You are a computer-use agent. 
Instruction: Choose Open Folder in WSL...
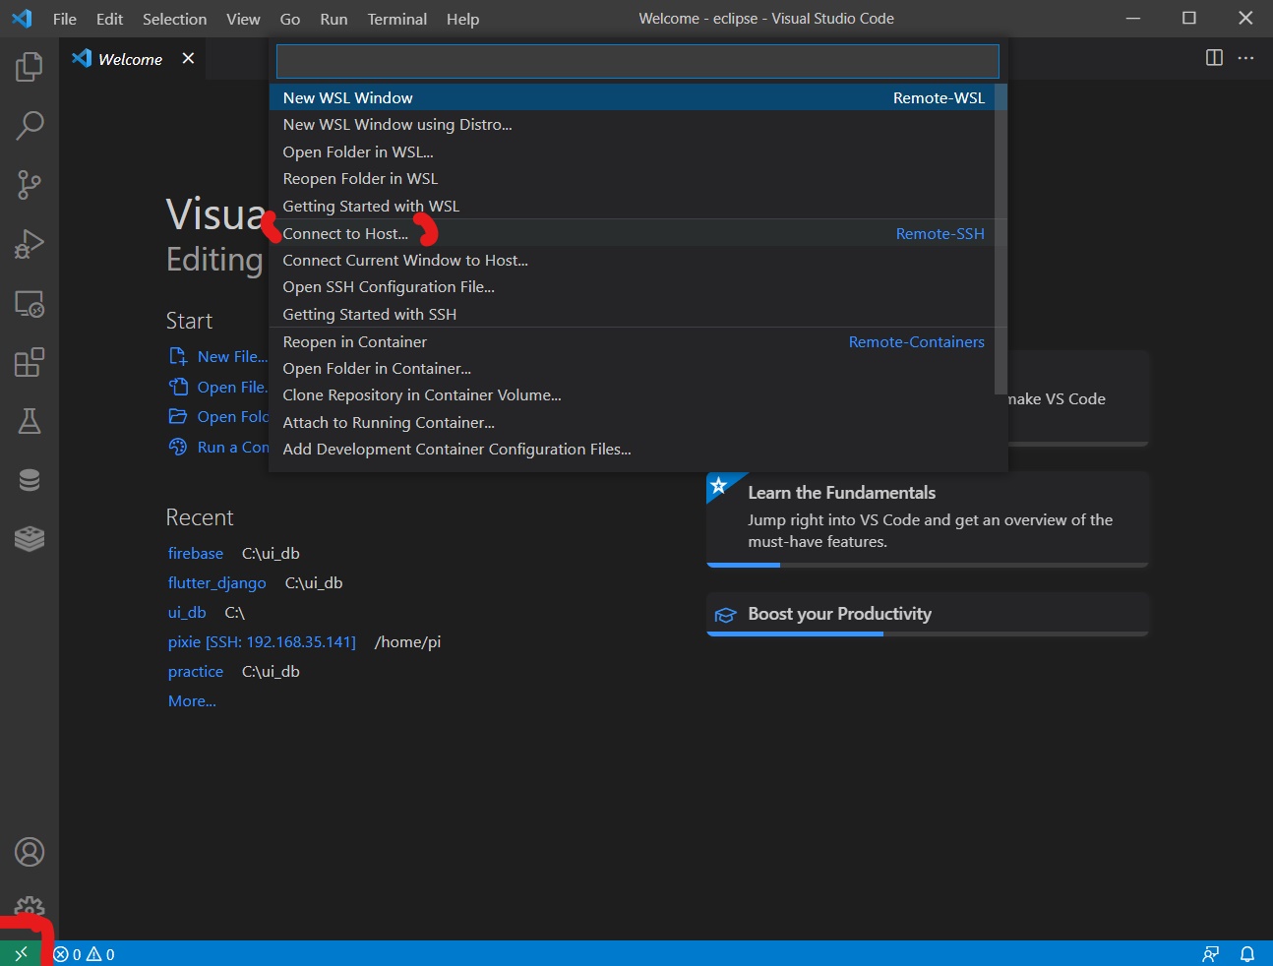pyautogui.click(x=632, y=151)
